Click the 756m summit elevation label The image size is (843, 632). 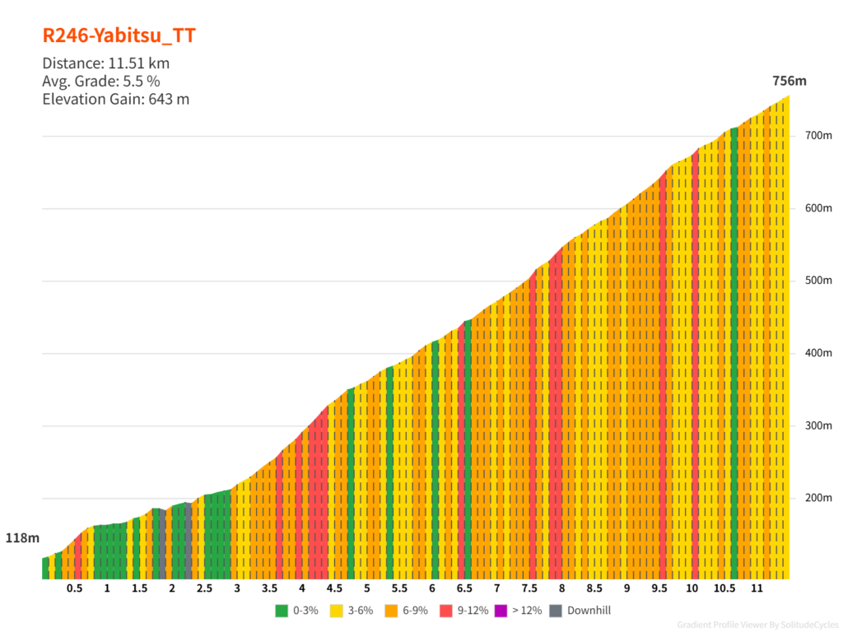coord(789,81)
